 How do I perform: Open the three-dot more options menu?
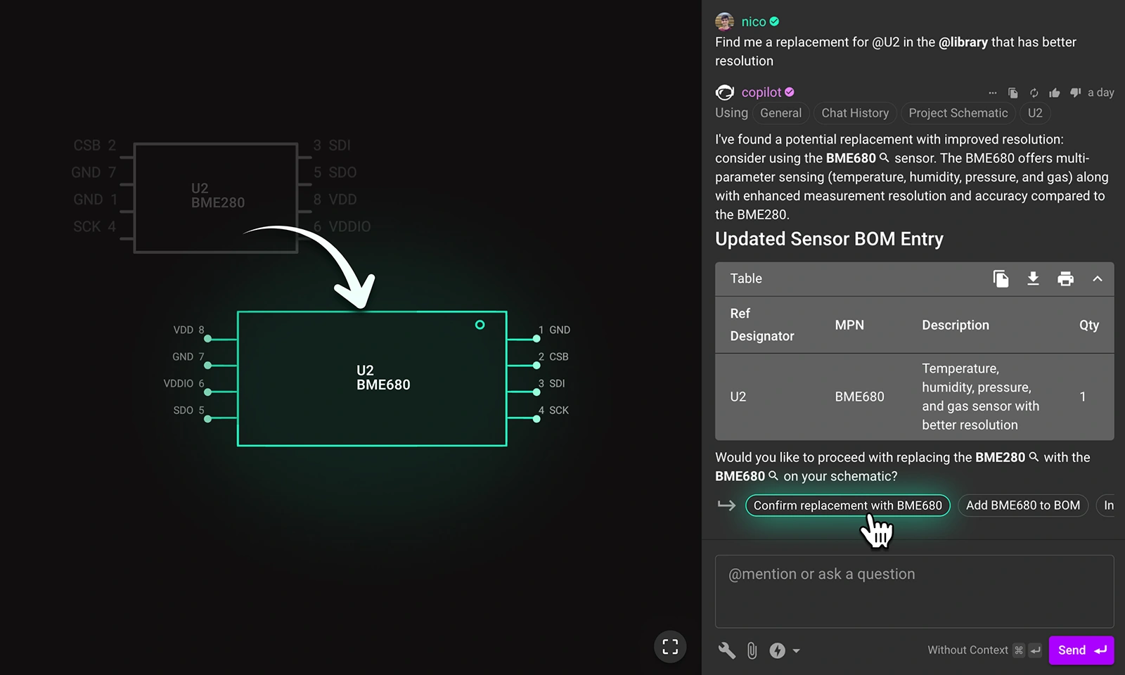coord(992,93)
